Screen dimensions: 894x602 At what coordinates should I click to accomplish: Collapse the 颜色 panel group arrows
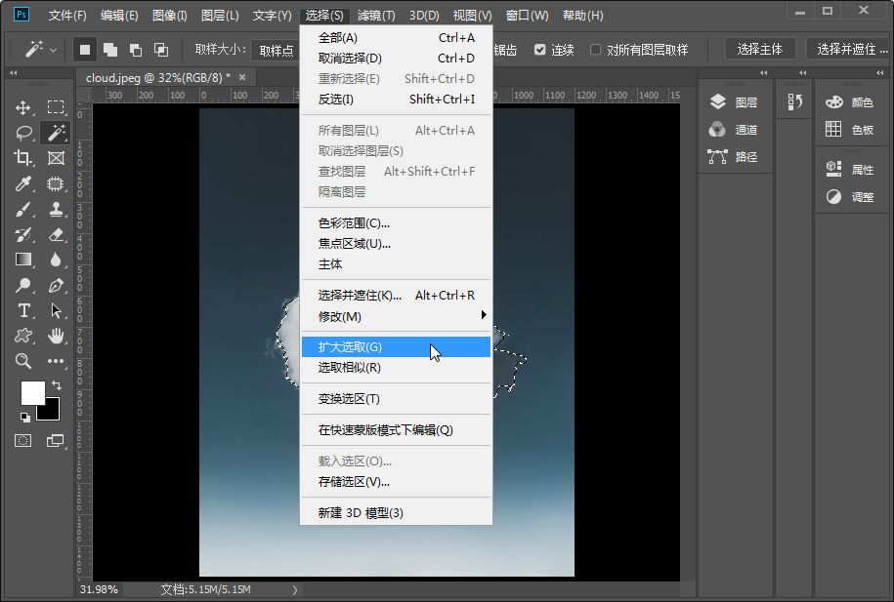(880, 73)
